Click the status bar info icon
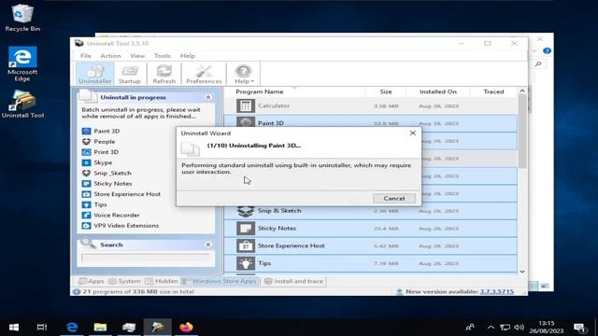 [77, 292]
